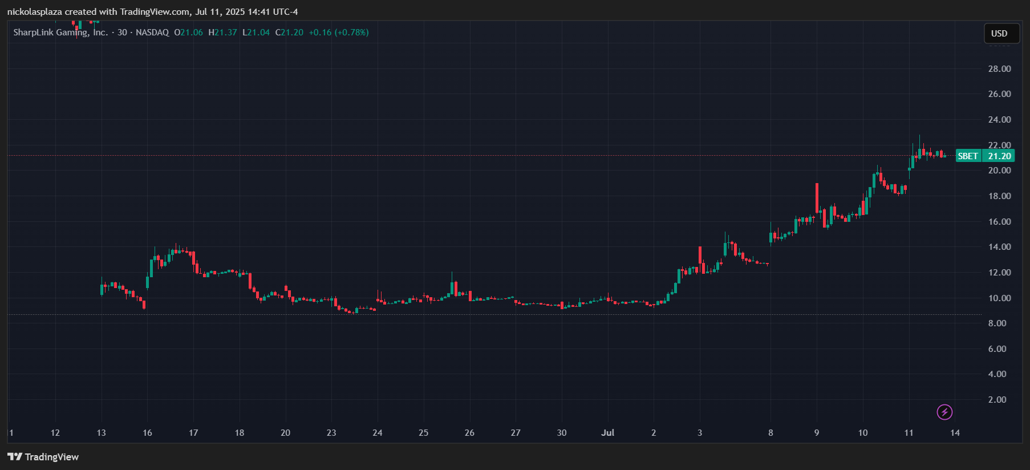Click the 14.00 price axis label
Viewport: 1030px width, 470px height.
pos(999,247)
